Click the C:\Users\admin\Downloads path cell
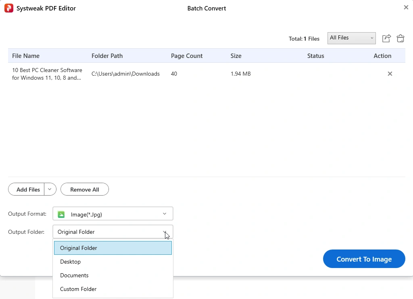 pyautogui.click(x=125, y=74)
